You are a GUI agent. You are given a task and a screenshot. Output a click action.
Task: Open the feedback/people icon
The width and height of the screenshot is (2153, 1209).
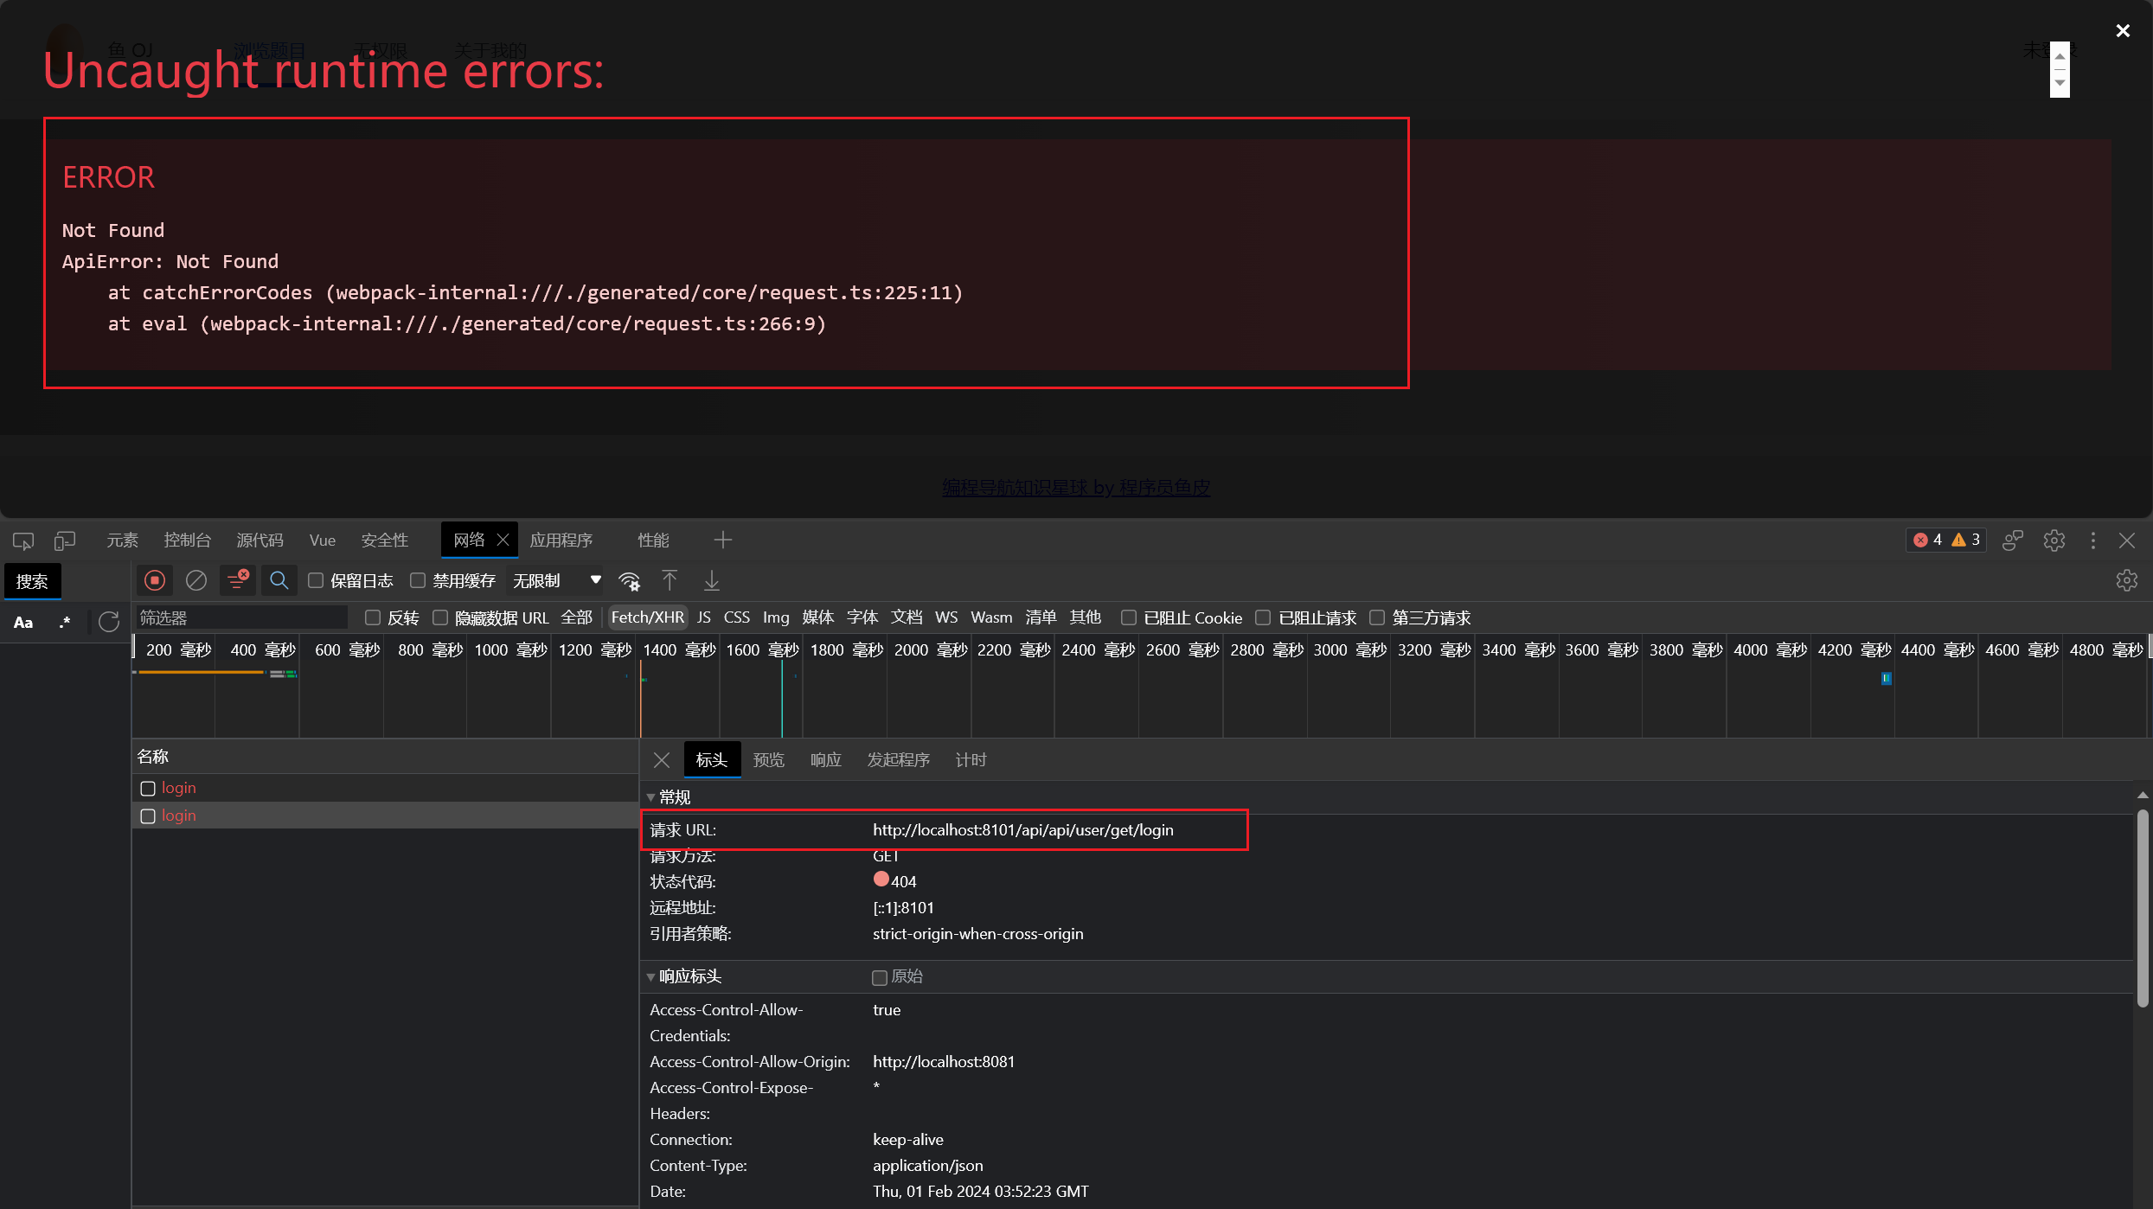[2013, 541]
